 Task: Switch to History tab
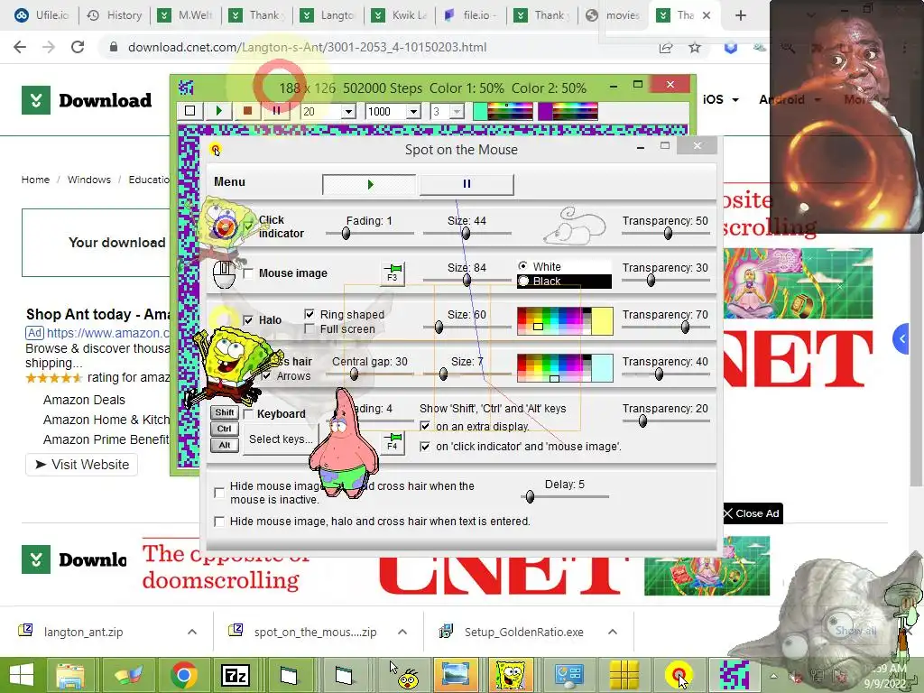pos(115,15)
